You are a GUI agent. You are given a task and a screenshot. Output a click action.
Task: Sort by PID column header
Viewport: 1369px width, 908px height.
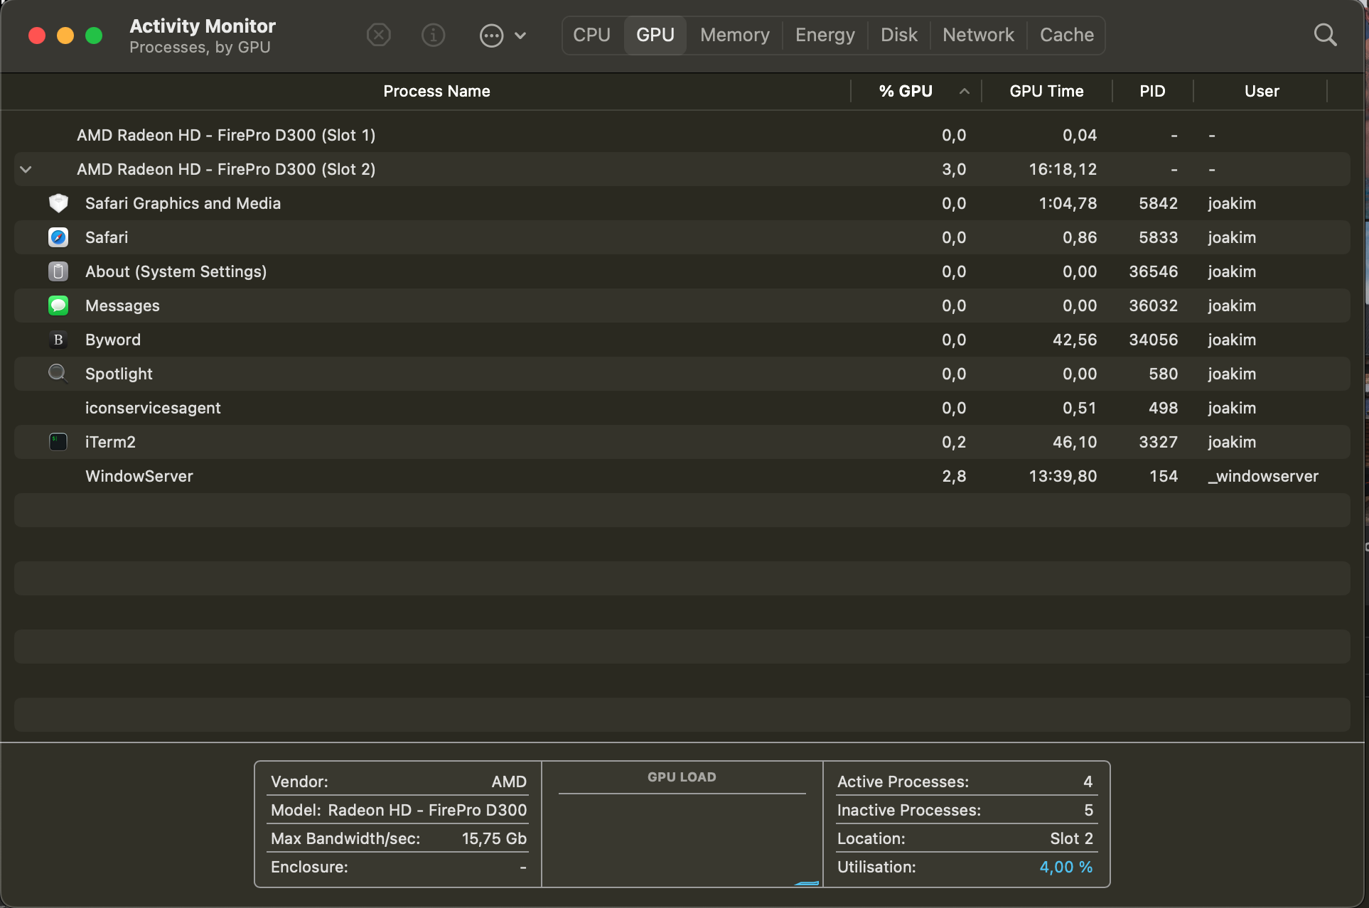click(x=1152, y=91)
